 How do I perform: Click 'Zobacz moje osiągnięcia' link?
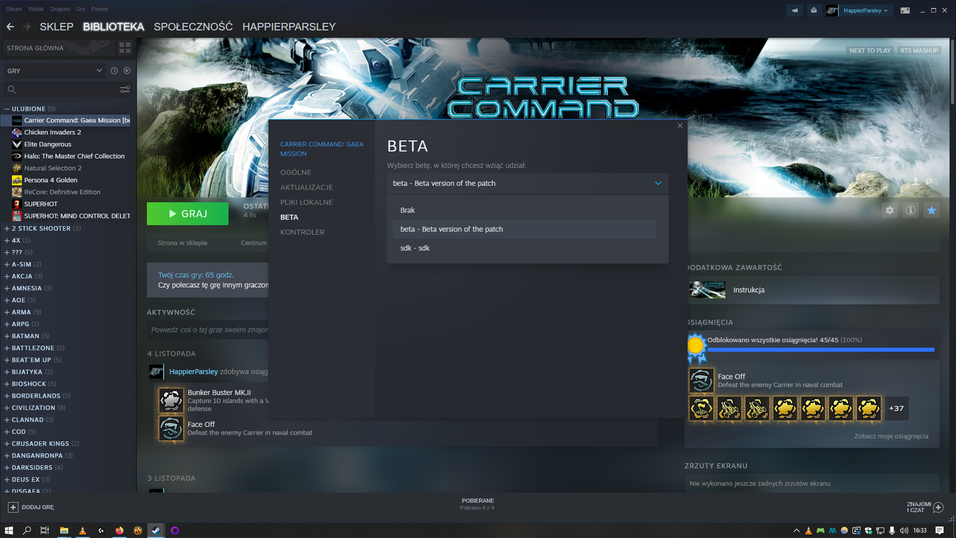pos(891,436)
